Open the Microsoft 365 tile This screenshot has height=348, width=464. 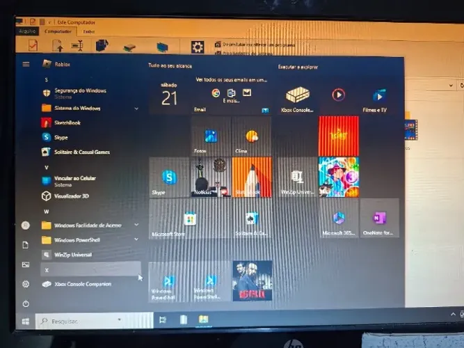pos(339,219)
